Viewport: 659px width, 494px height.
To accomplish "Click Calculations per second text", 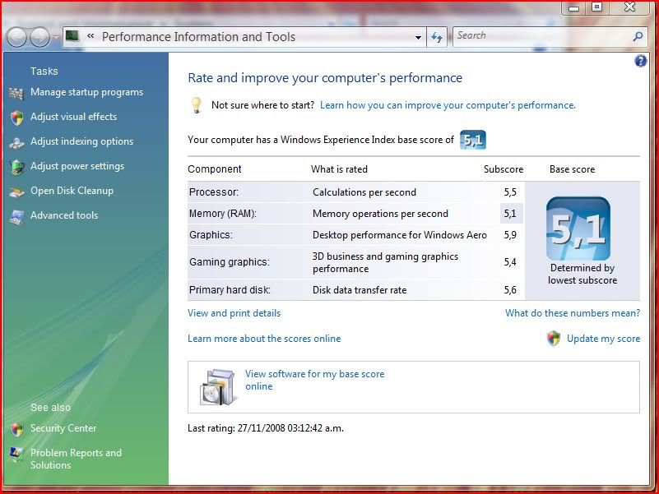I will click(364, 192).
